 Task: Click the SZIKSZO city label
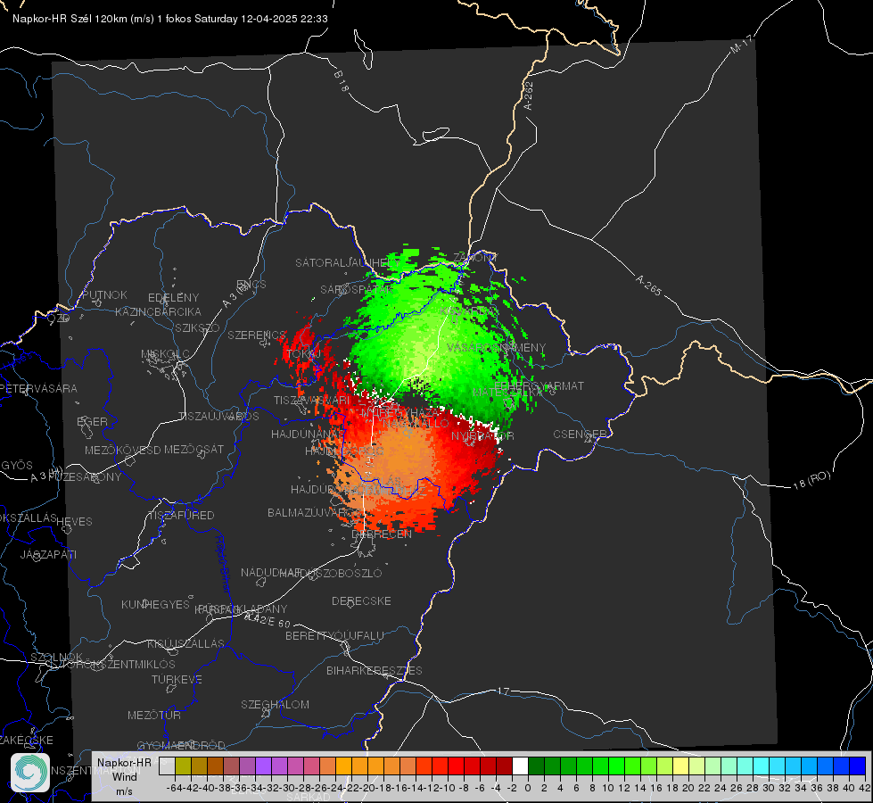[198, 327]
